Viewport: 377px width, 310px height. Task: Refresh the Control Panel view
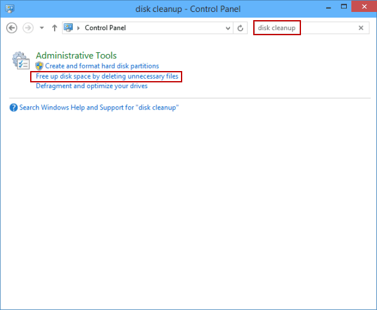click(x=240, y=28)
